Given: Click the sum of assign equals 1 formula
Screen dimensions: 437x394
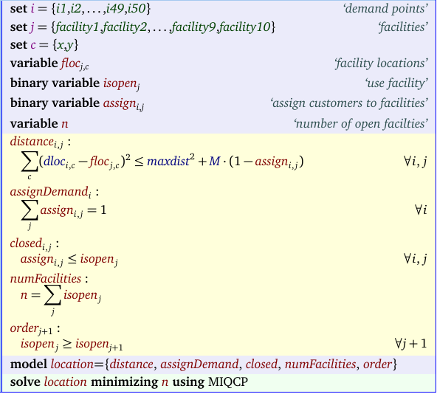Looking at the screenshot, I should coord(63,215).
